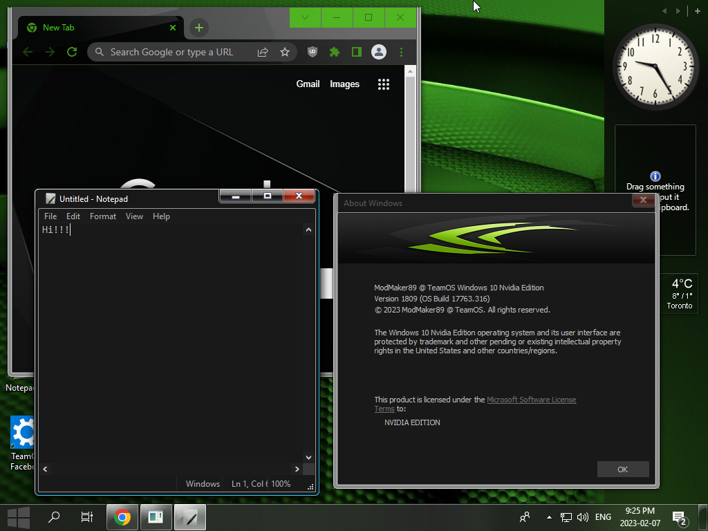Share this page from Chrome's address bar
The width and height of the screenshot is (708, 531).
pyautogui.click(x=263, y=53)
